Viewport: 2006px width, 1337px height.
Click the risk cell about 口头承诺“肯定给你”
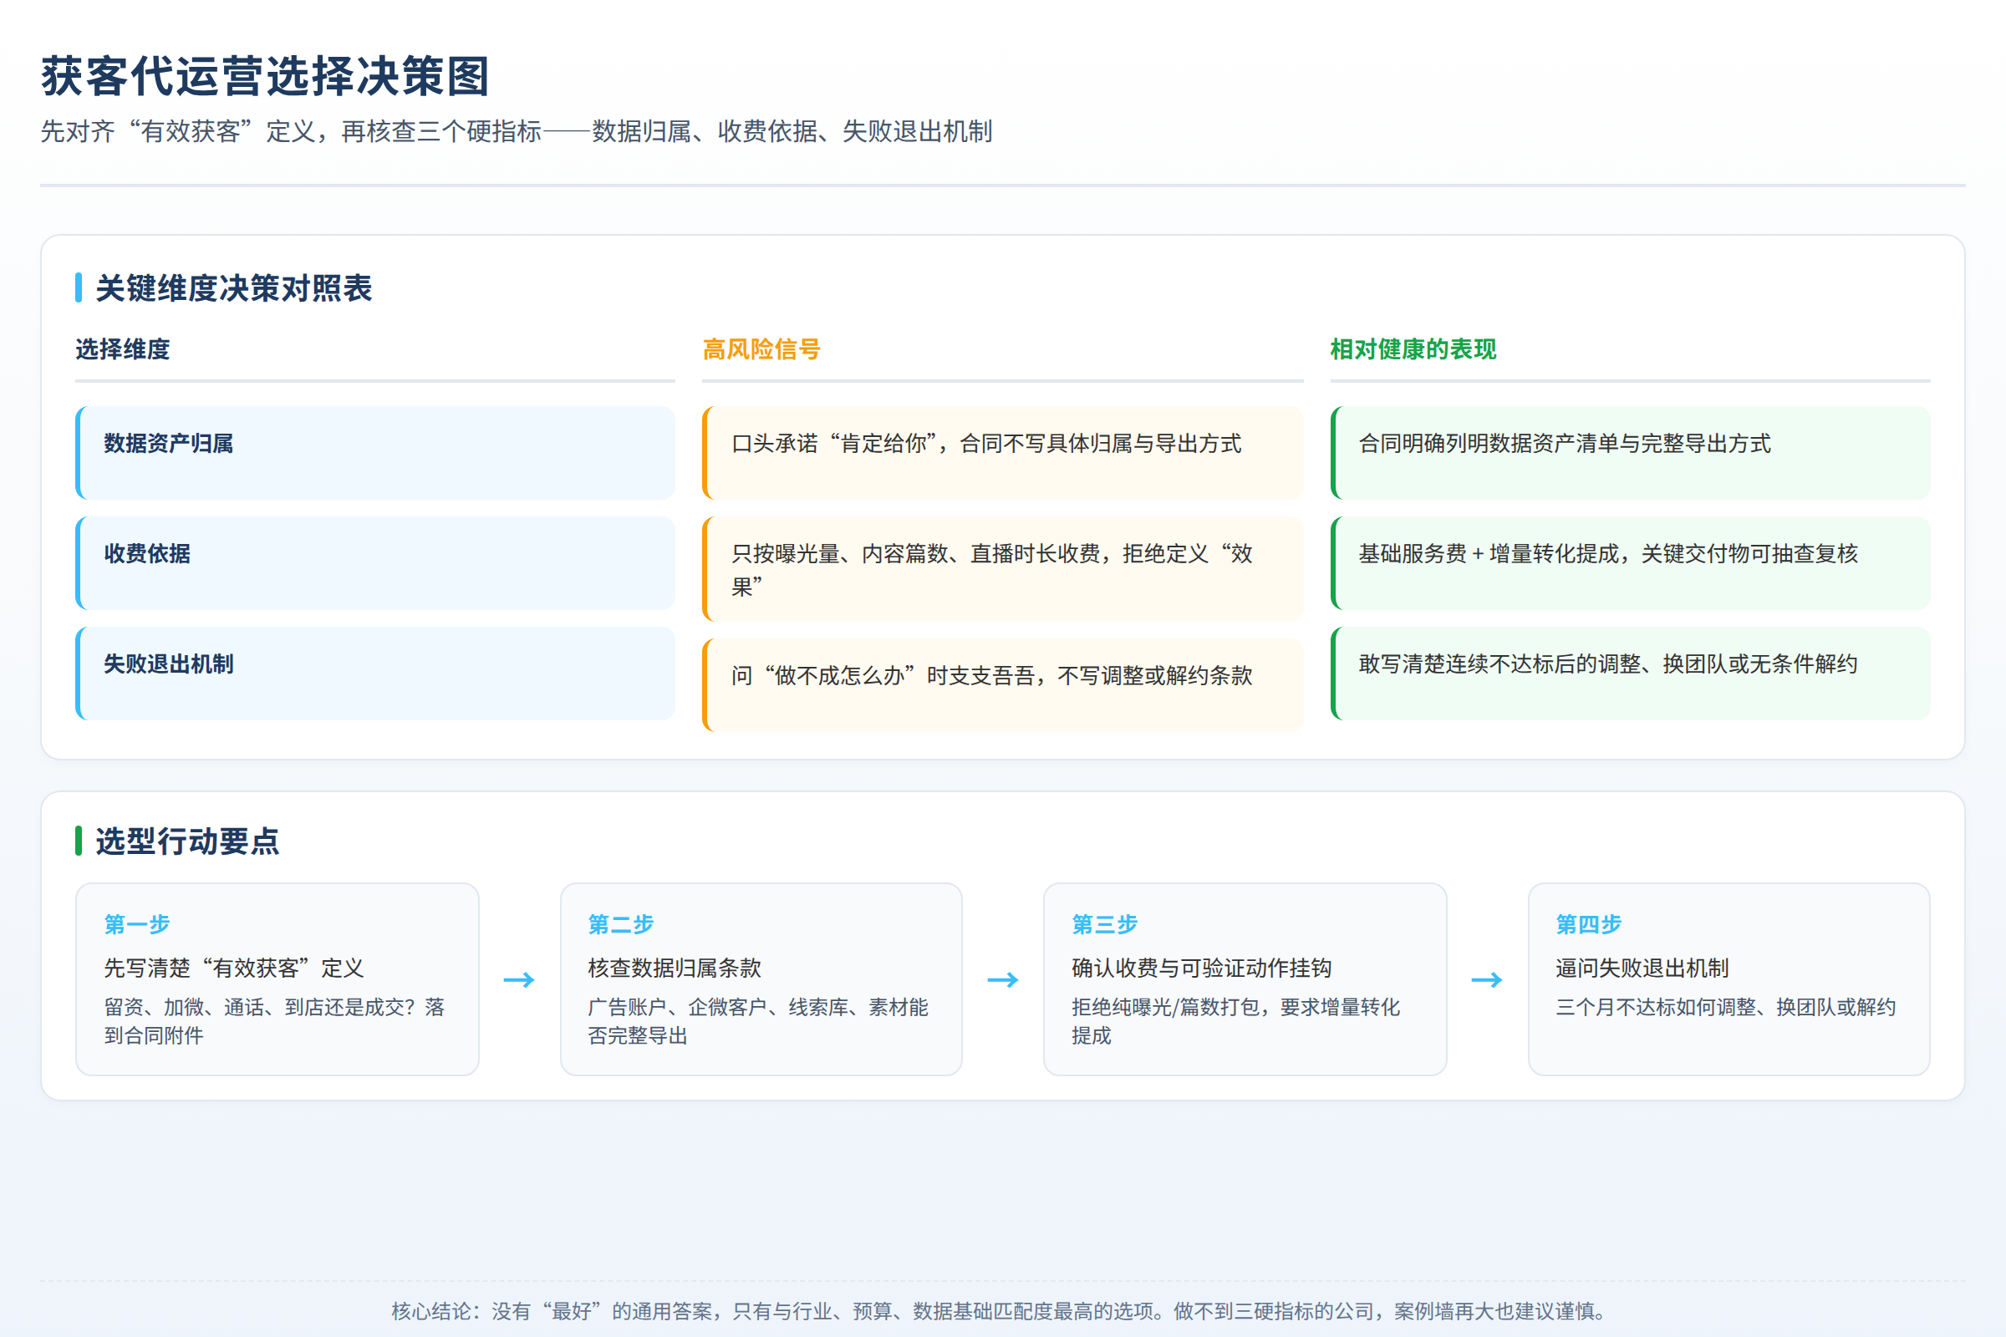[1003, 453]
